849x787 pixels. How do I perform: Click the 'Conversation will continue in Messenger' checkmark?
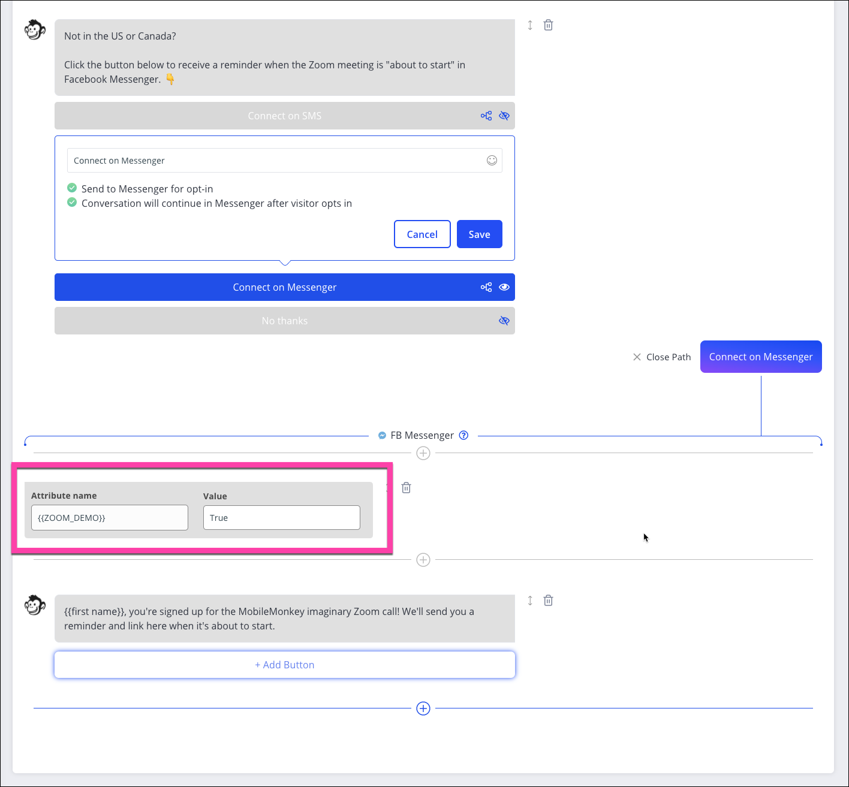point(72,203)
